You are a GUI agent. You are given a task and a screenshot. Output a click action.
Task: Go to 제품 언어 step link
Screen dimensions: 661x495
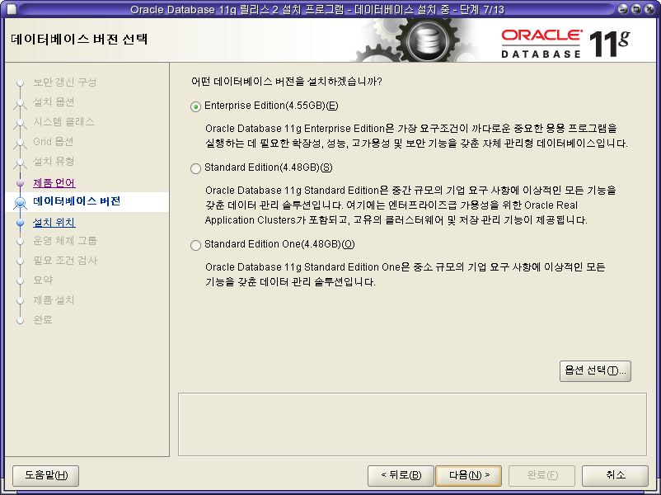click(54, 182)
